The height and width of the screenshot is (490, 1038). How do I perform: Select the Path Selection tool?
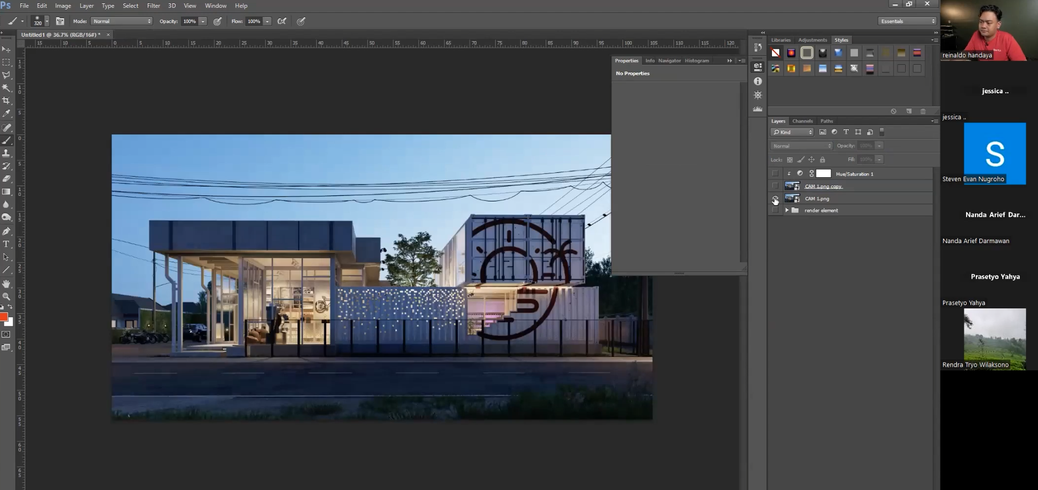tap(7, 257)
